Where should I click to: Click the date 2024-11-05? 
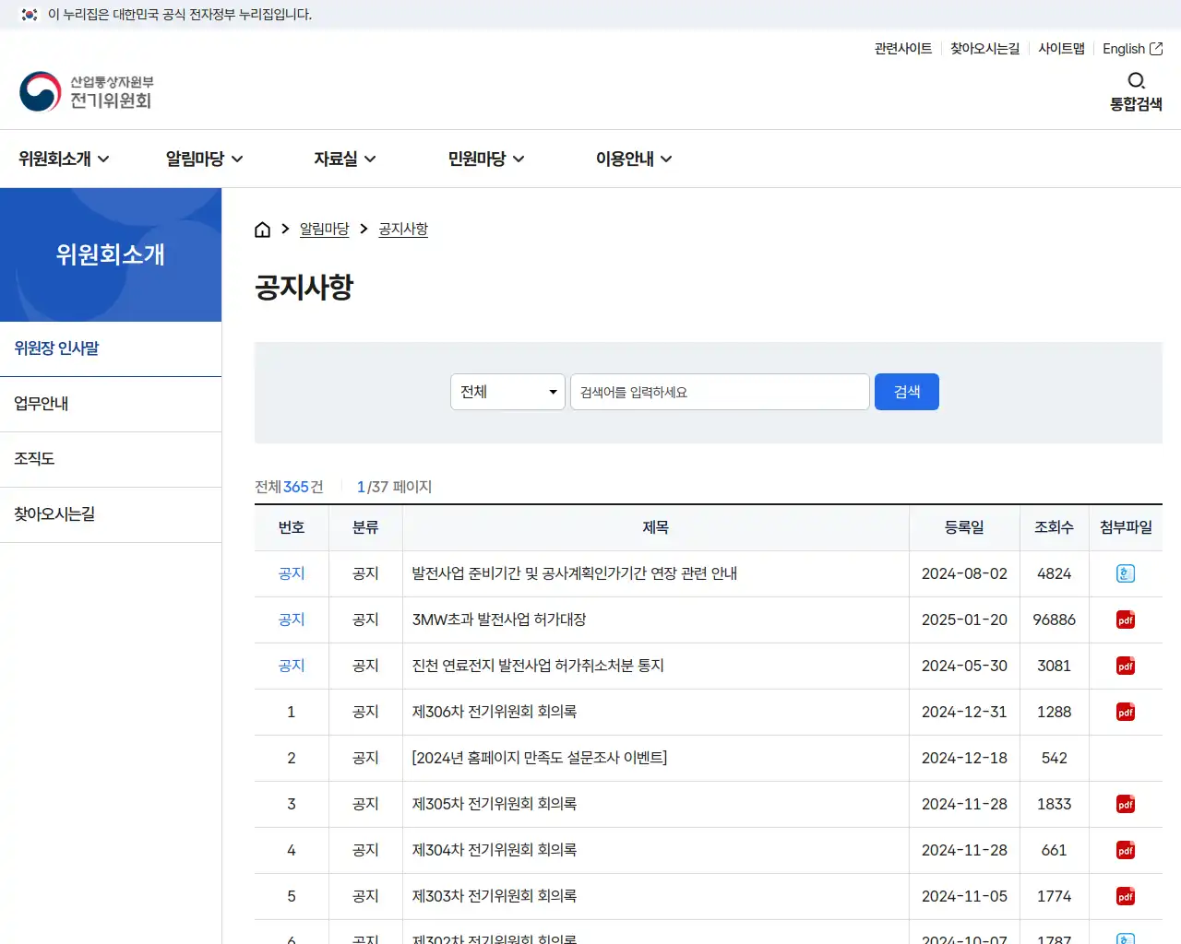[964, 896]
